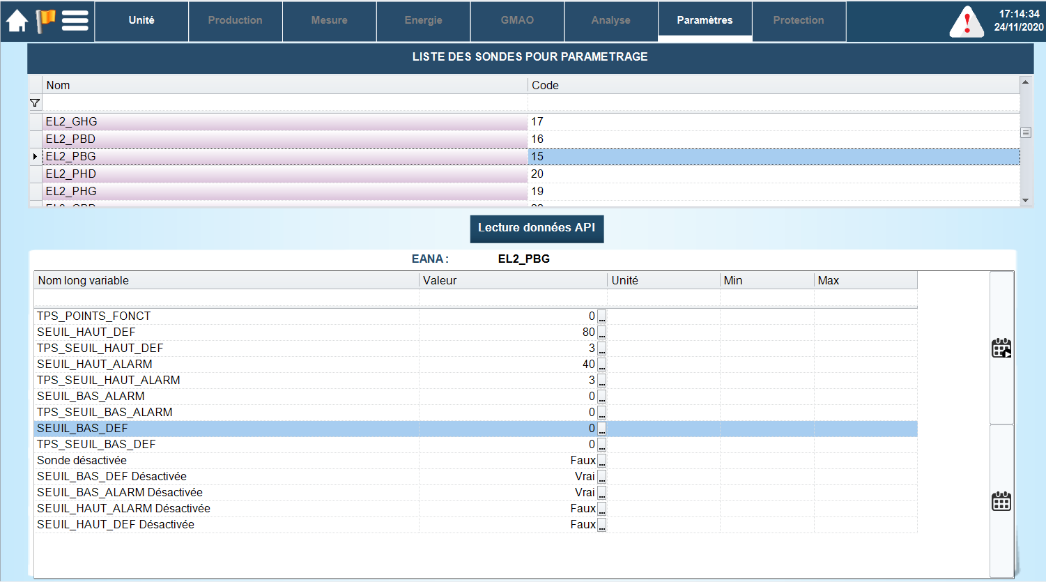Click the Lecture données API button
This screenshot has width=1046, height=582.
pos(537,228)
